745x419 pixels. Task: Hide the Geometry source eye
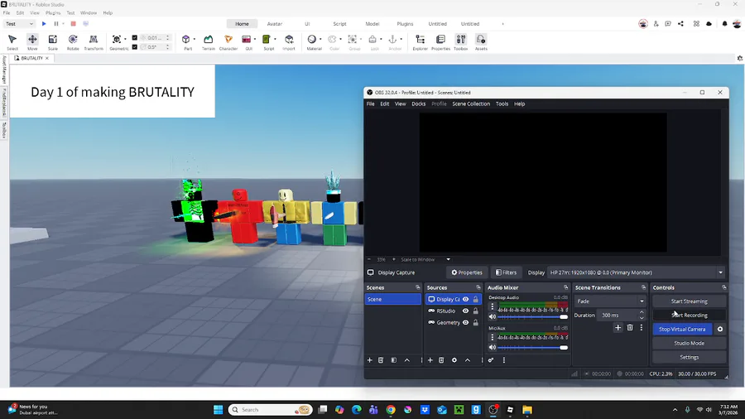(465, 323)
